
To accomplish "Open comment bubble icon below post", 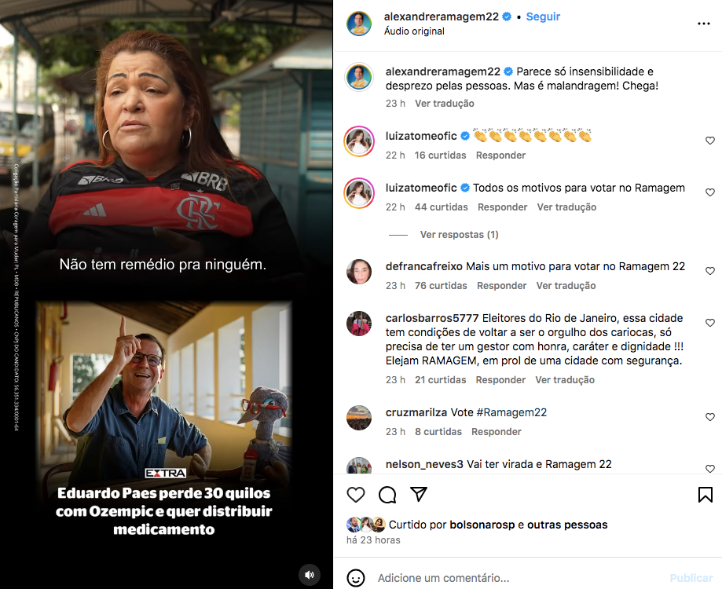I will point(387,495).
